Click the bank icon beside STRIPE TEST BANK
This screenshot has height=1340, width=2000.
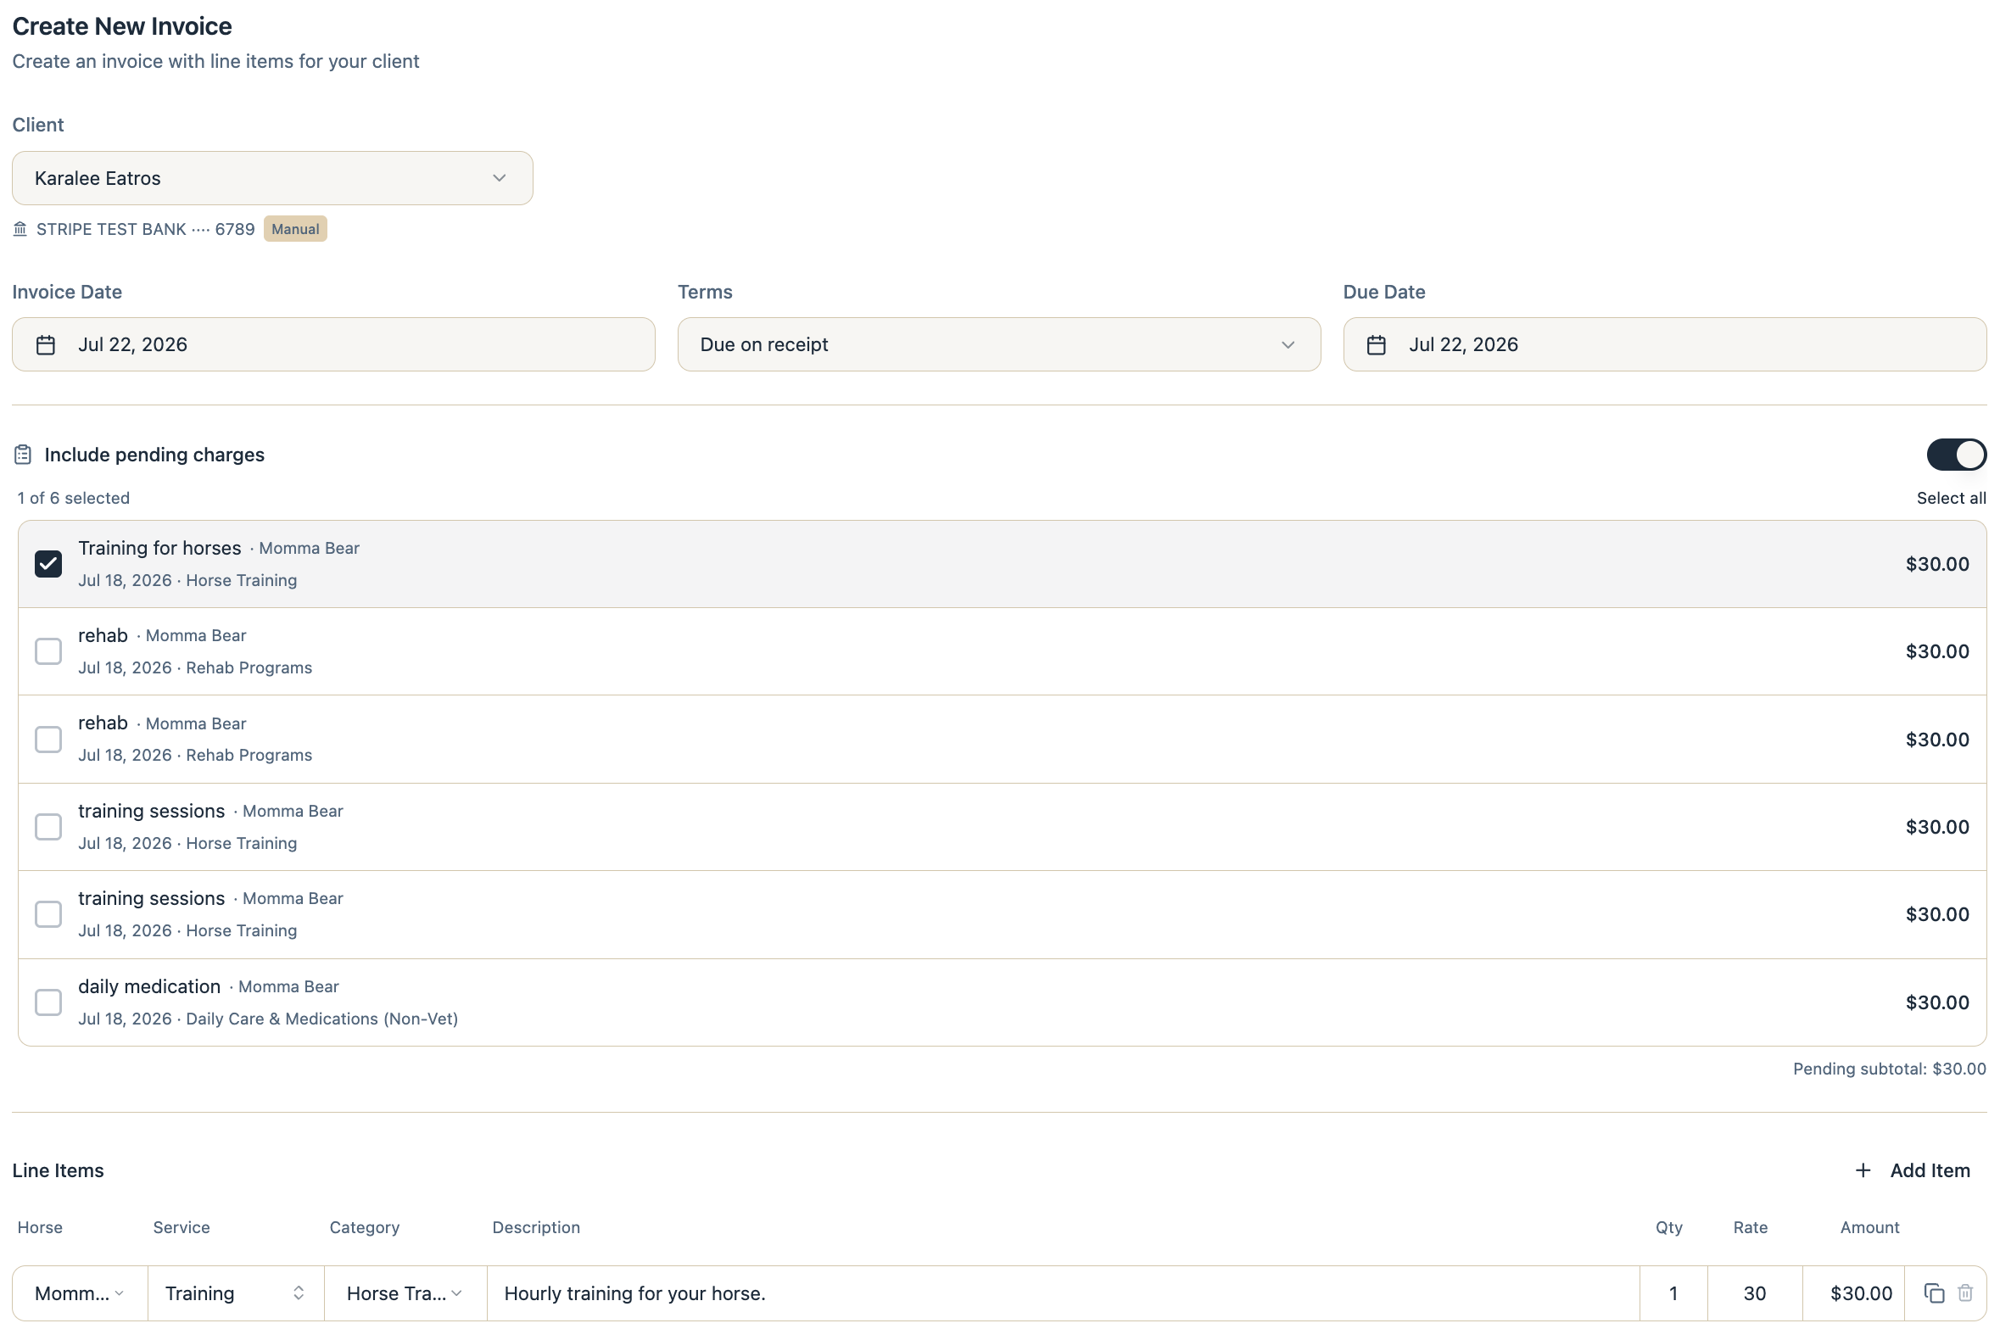tap(20, 229)
